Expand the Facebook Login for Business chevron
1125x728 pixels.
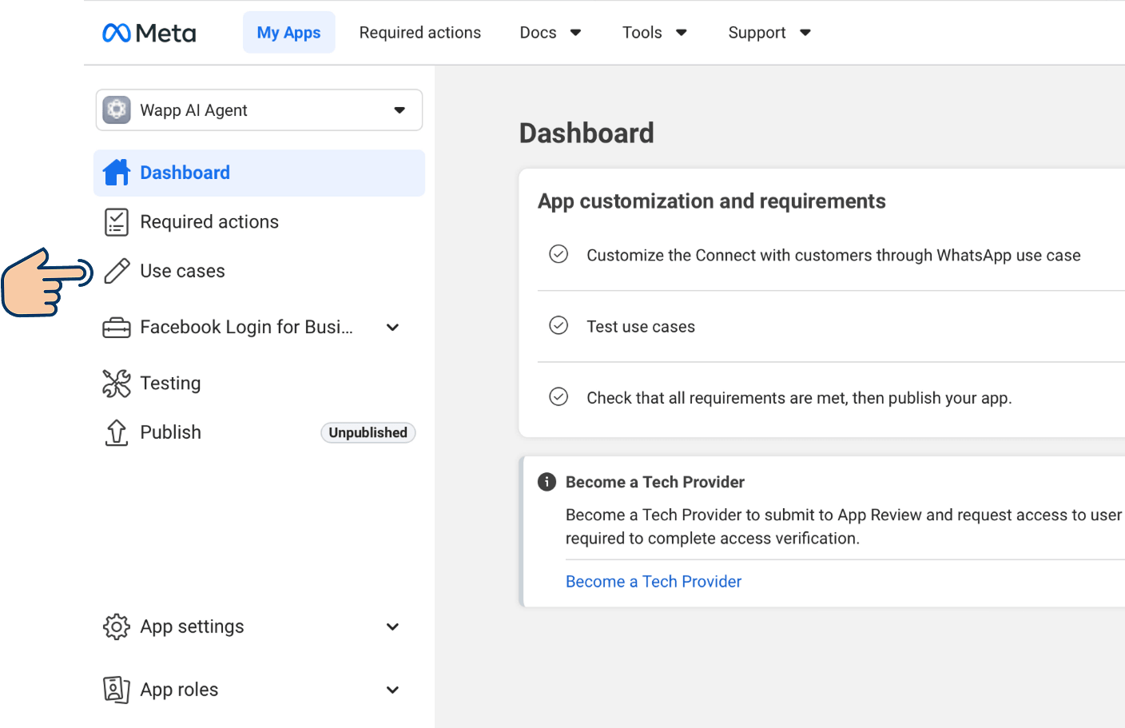(392, 328)
